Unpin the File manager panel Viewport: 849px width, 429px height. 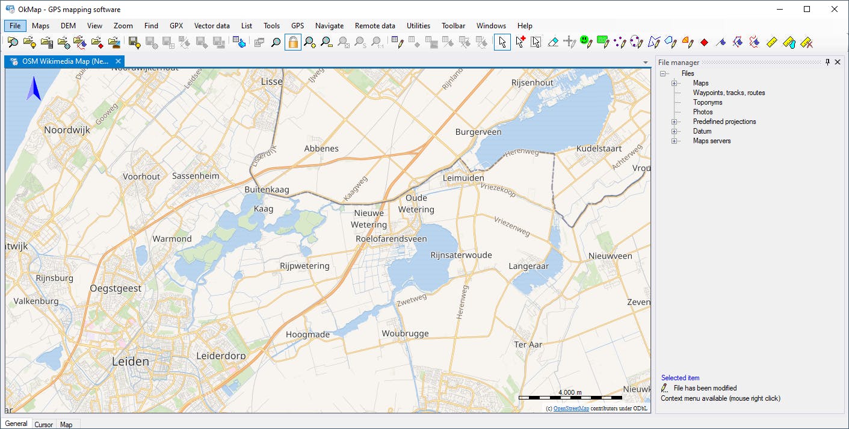click(x=827, y=61)
